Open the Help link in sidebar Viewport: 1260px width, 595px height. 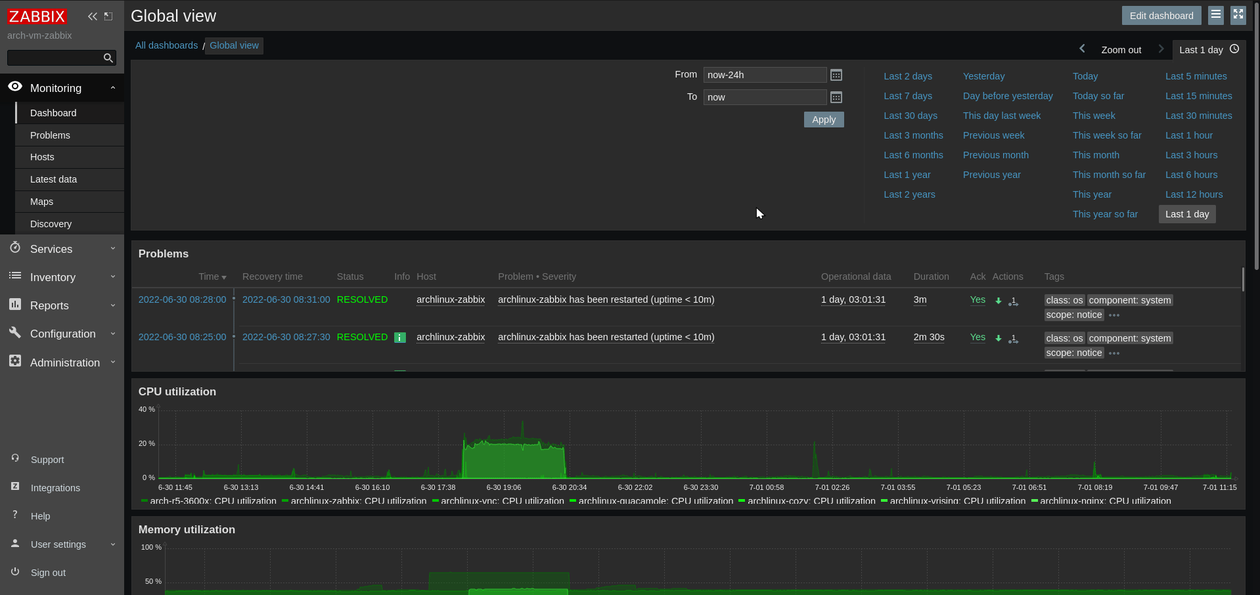40,516
